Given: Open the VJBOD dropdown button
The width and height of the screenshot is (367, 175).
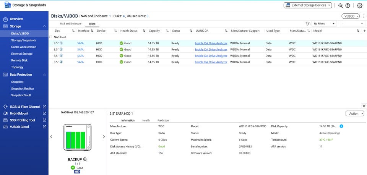Looking at the screenshot, I should [x=351, y=16].
